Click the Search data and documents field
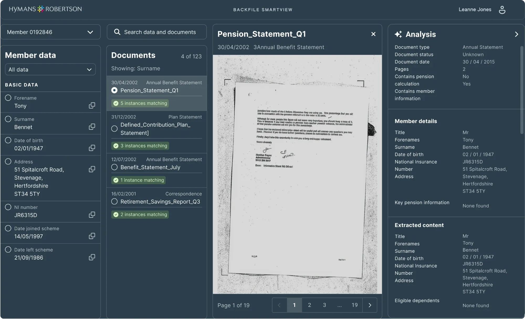525x319 pixels. point(157,32)
